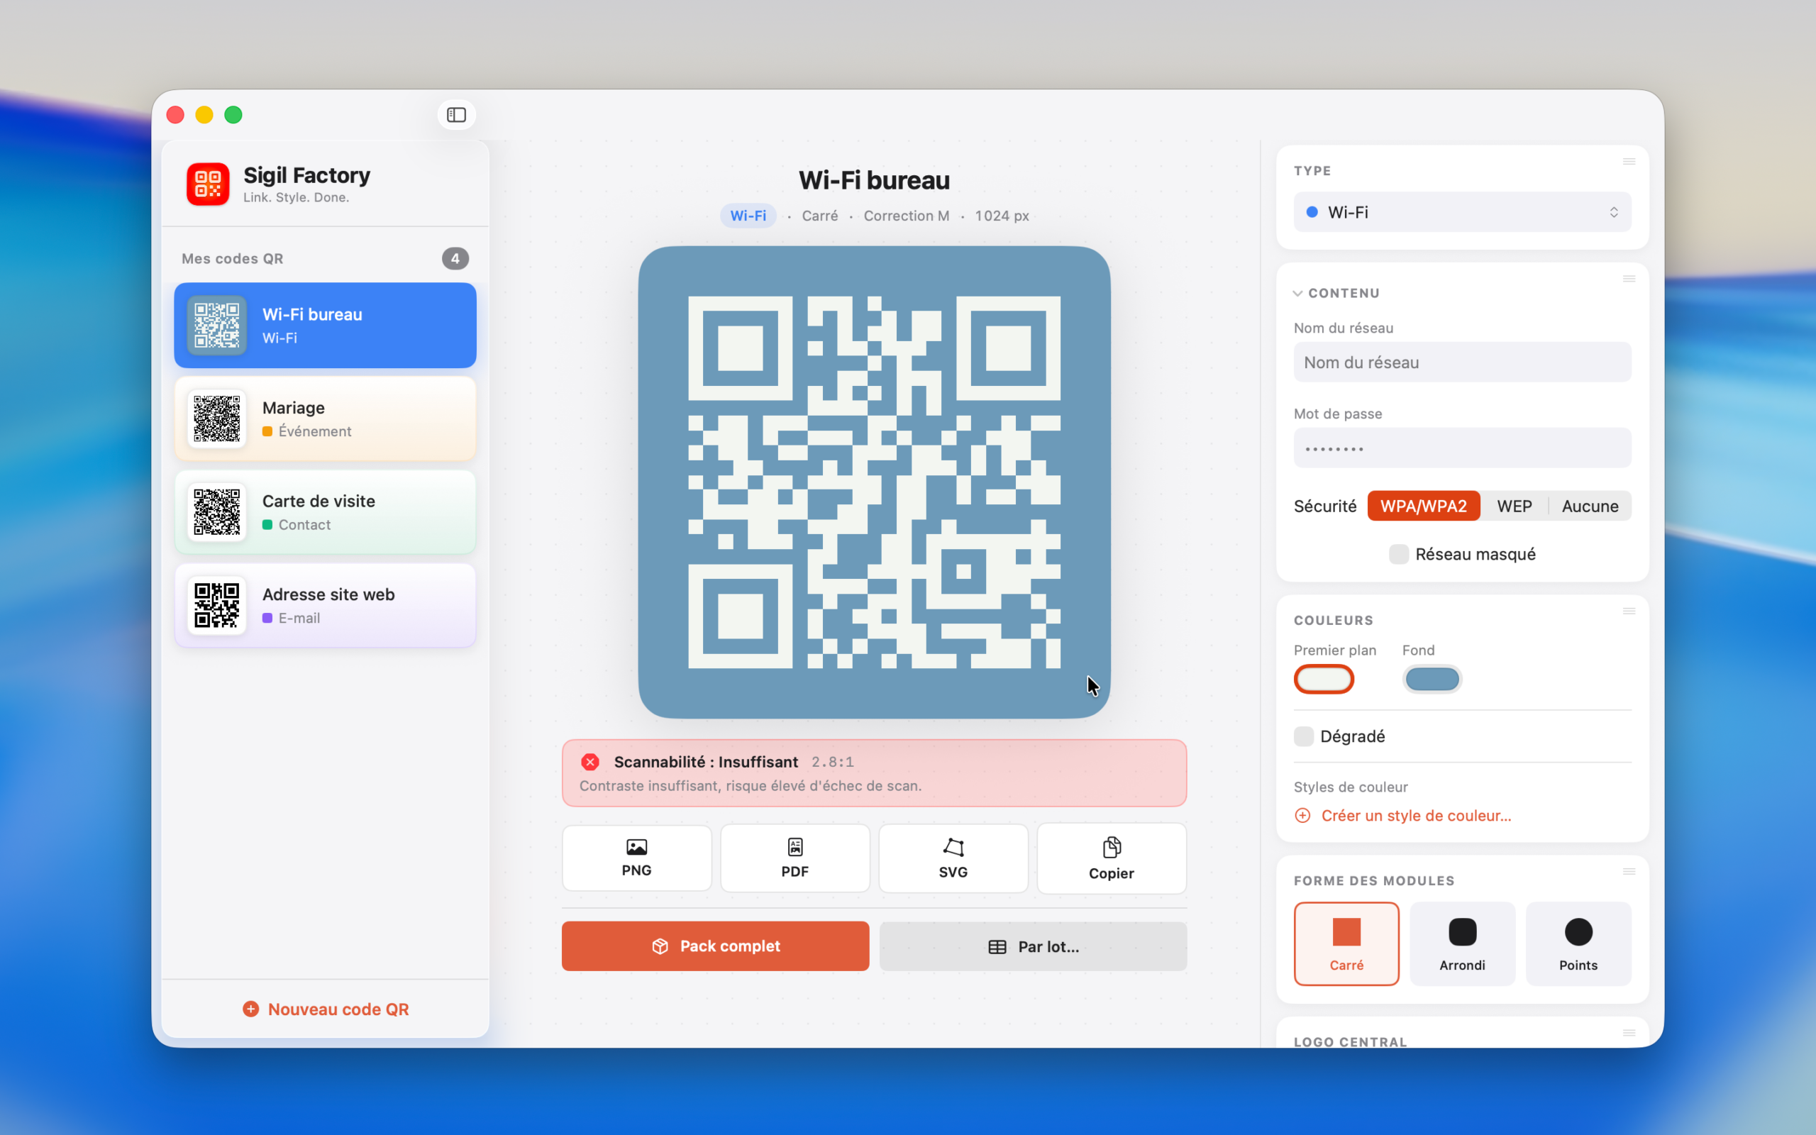
Task: Click the Contraste insuffisant warning message
Action: [751, 785]
